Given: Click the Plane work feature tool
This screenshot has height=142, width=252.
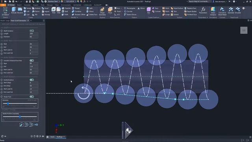Looking at the screenshot, I should pyautogui.click(x=110, y=10).
